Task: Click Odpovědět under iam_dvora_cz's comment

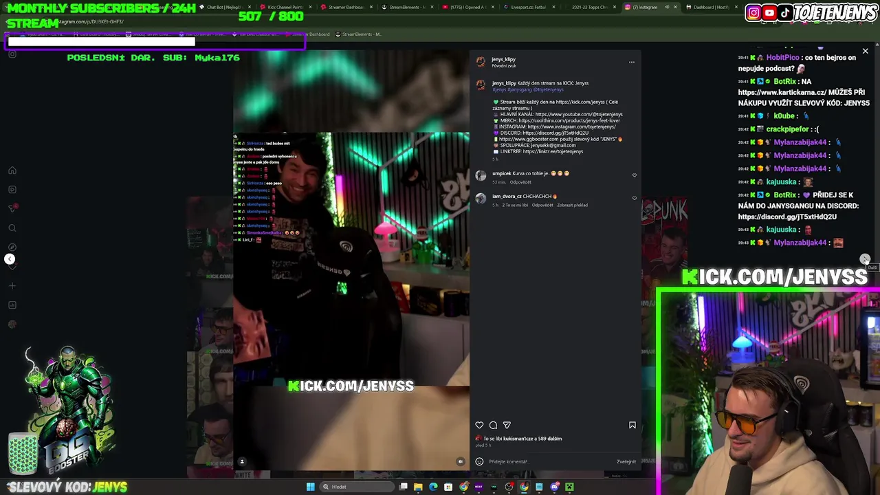Action: tap(542, 205)
